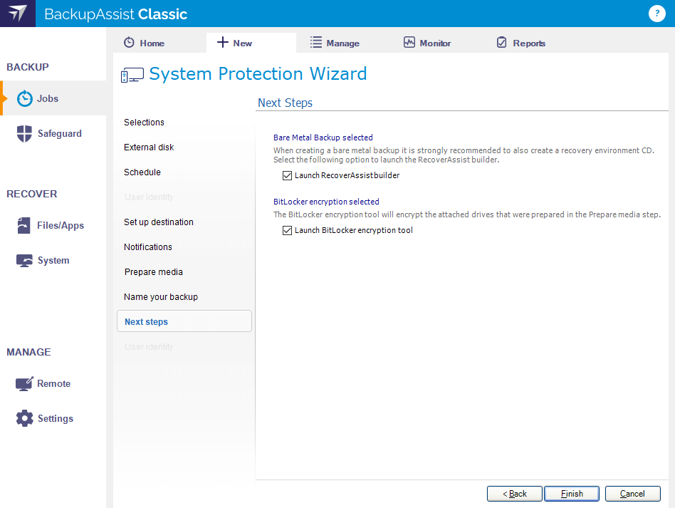Click the BackupAssist paper plane logo
Screen dimensions: 675x508
click(x=18, y=14)
